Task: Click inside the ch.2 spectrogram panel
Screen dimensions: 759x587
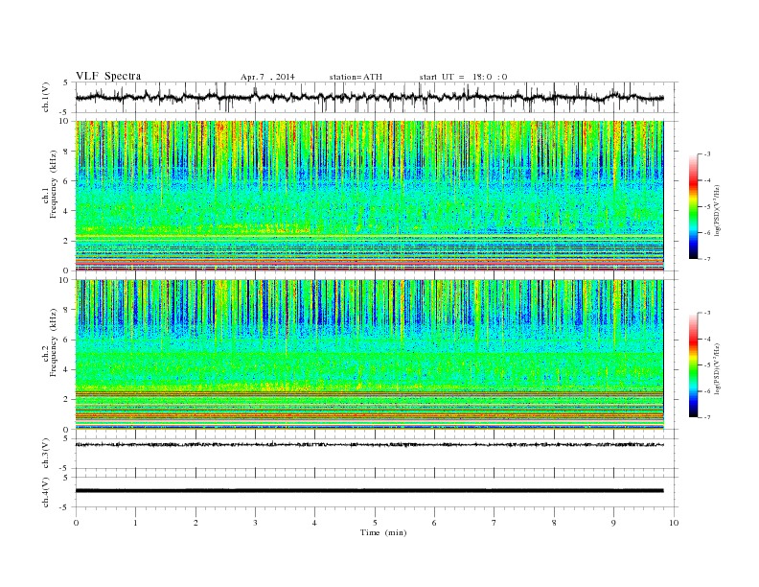Action: (x=369, y=355)
